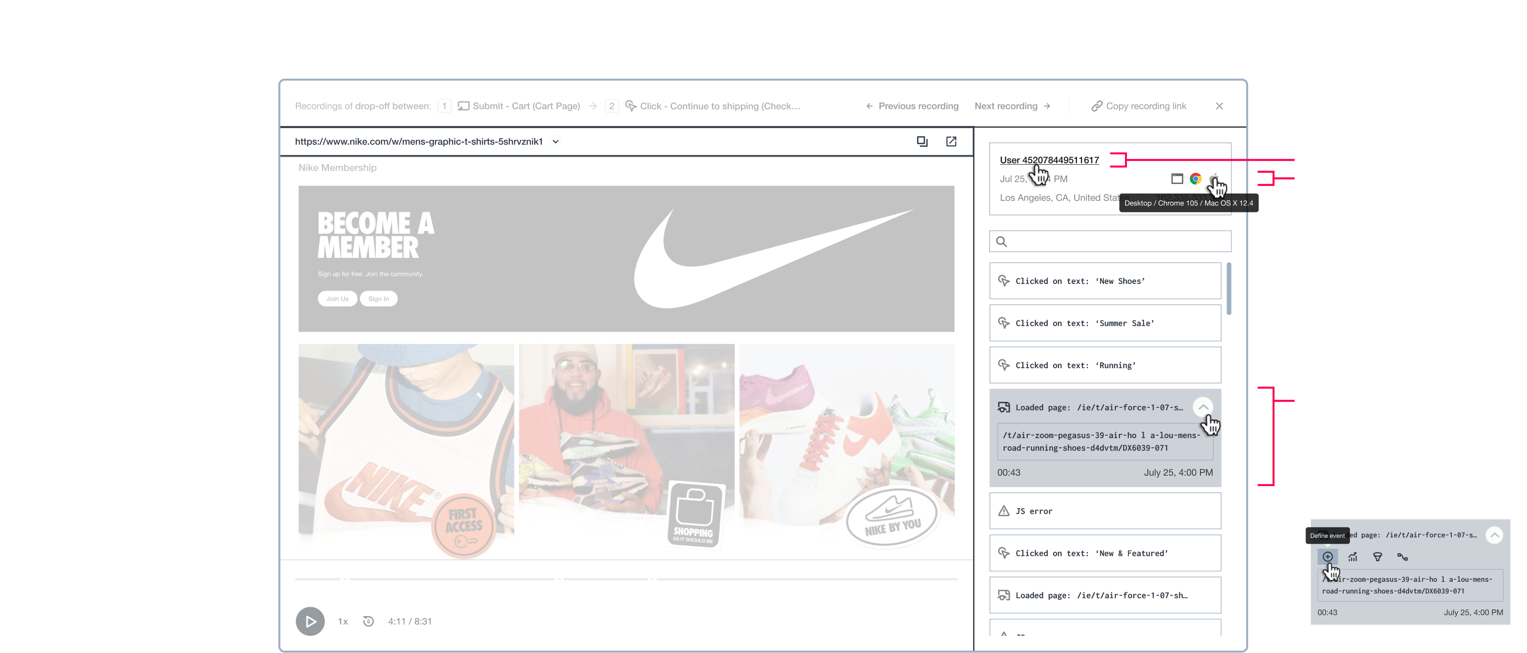Image resolution: width=1527 pixels, height=653 pixels.
Task: Click the 4:11 / 8:31 playback time
Action: pos(409,621)
